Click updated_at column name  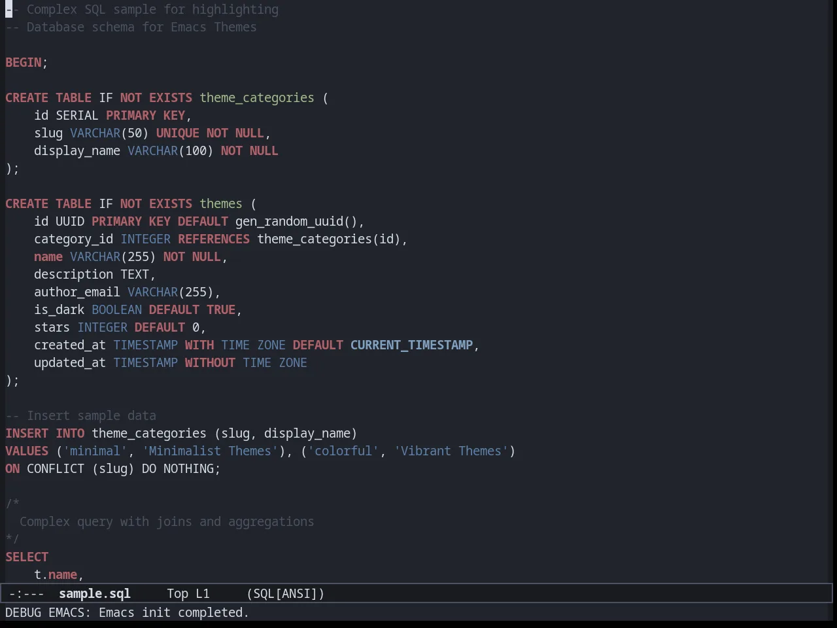tap(70, 362)
